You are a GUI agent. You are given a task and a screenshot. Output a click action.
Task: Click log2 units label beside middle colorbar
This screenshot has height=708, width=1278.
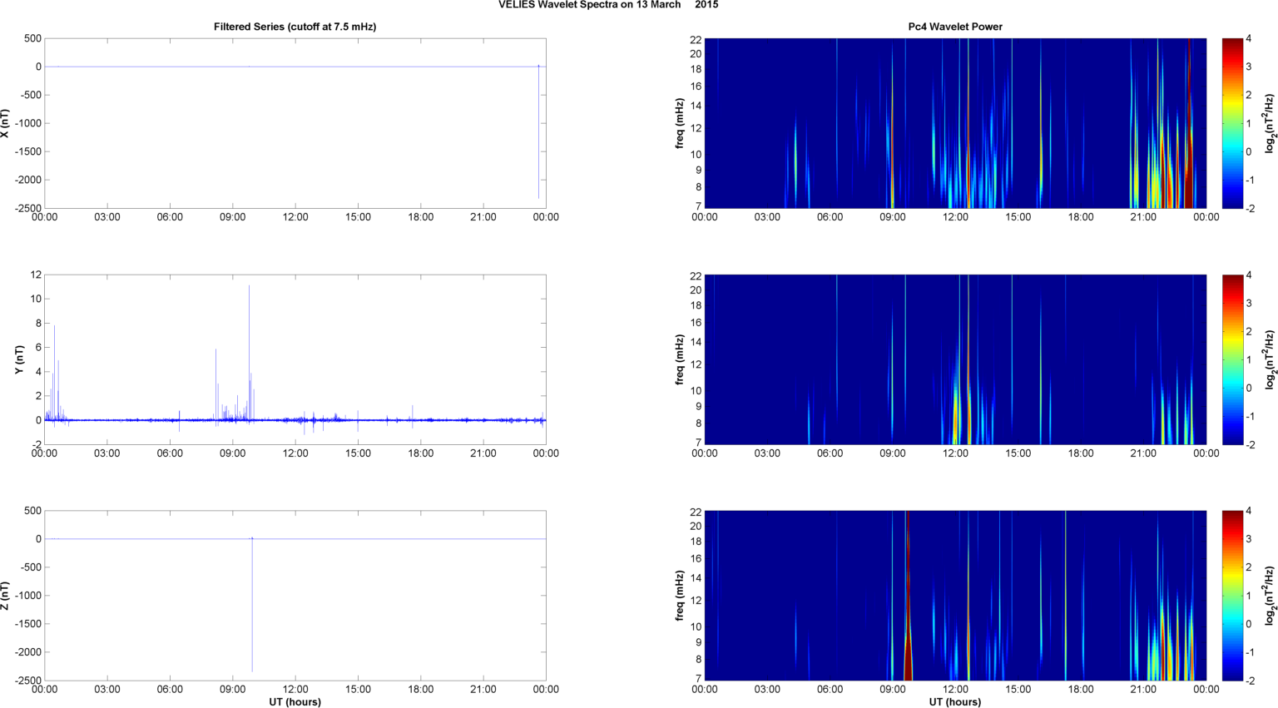click(x=1270, y=359)
